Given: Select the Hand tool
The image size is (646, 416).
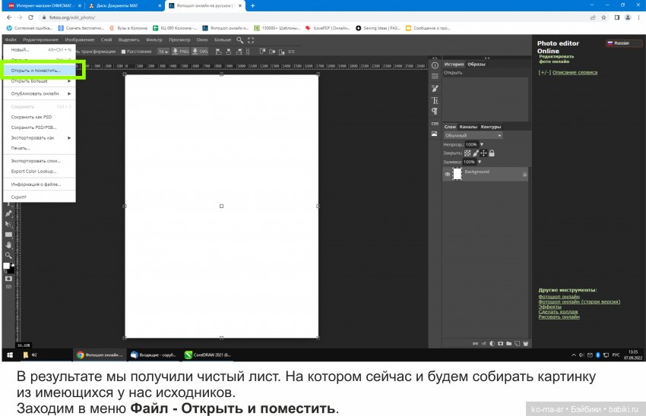Looking at the screenshot, I should [8, 245].
